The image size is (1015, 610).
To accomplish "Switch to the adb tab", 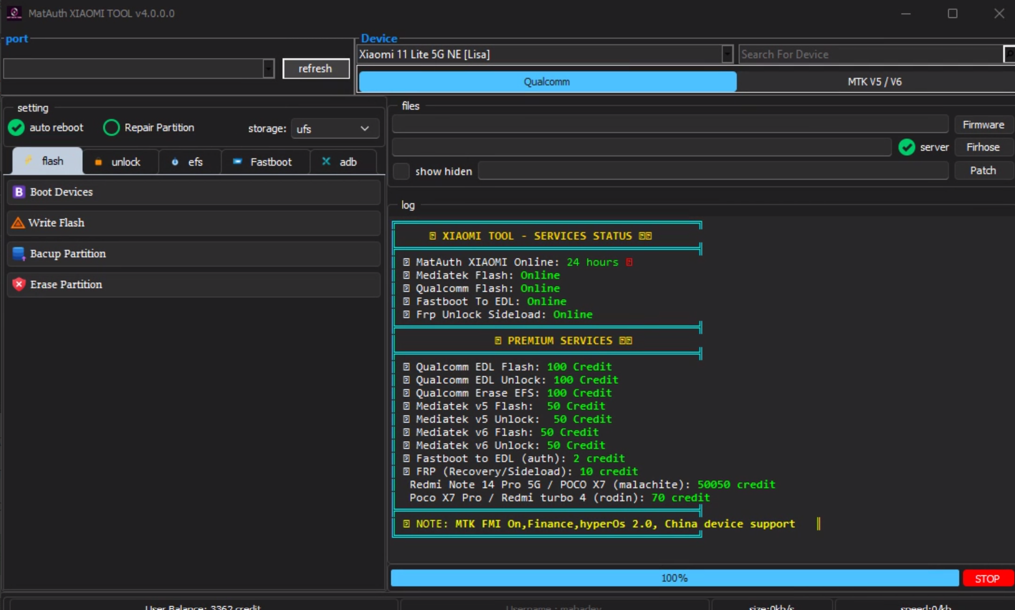I will click(x=343, y=162).
